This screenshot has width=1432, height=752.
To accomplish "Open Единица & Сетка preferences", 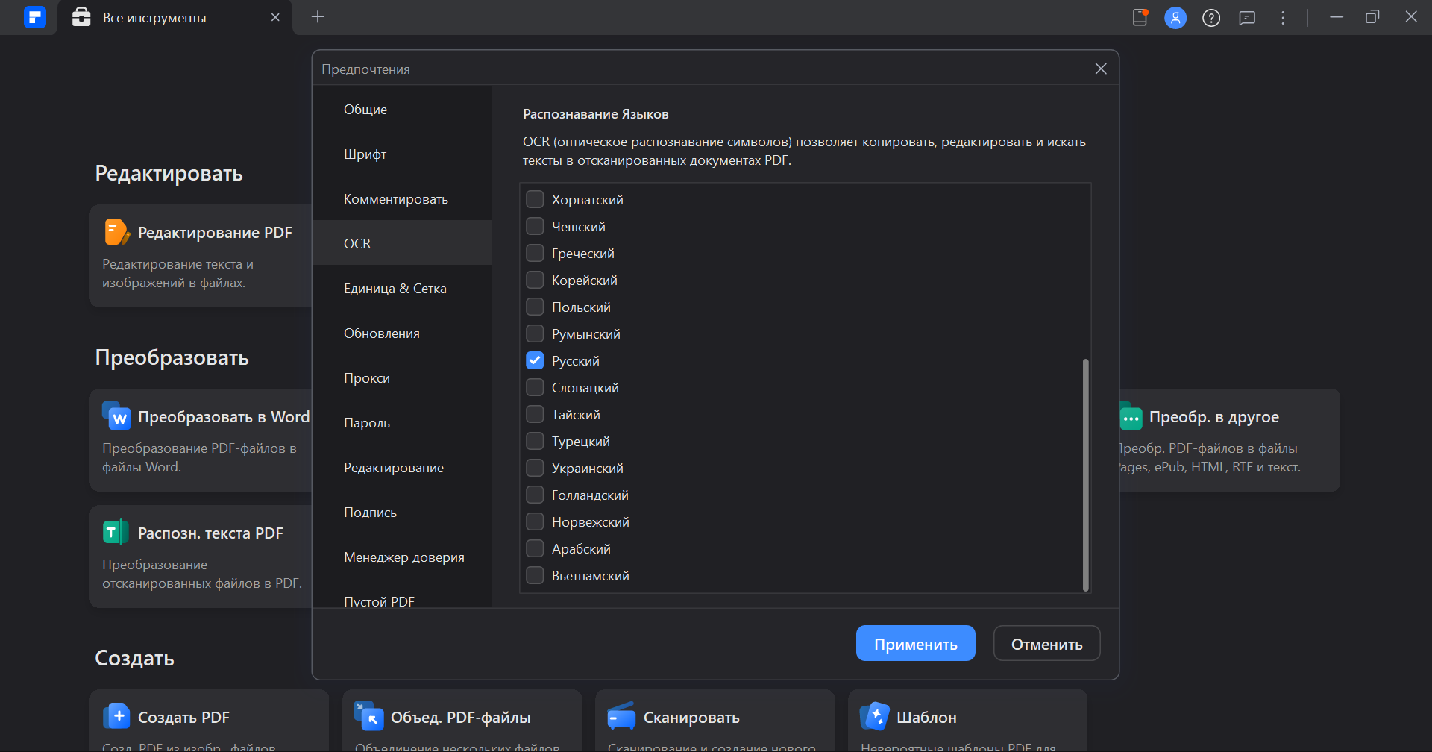I will tap(402, 289).
